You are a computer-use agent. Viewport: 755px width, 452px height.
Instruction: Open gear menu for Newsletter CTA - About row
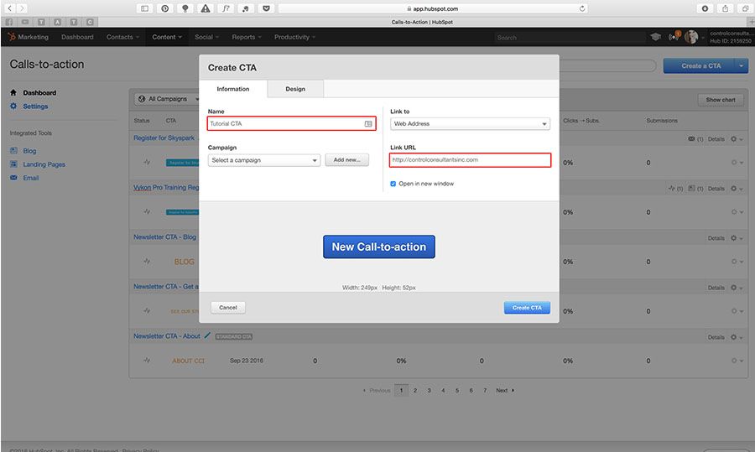(737, 337)
